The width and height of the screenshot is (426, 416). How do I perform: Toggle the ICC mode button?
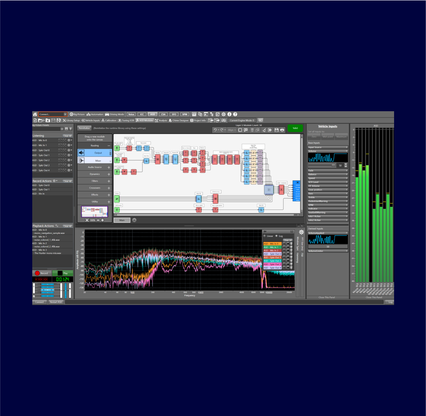[142, 114]
